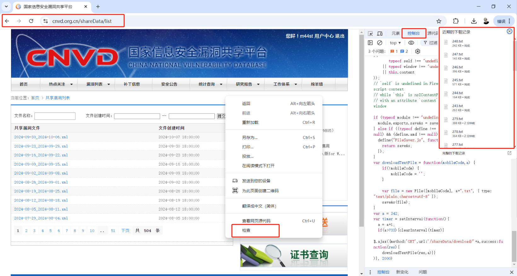Toggle the console sidebar panel icon

[x=371, y=43]
